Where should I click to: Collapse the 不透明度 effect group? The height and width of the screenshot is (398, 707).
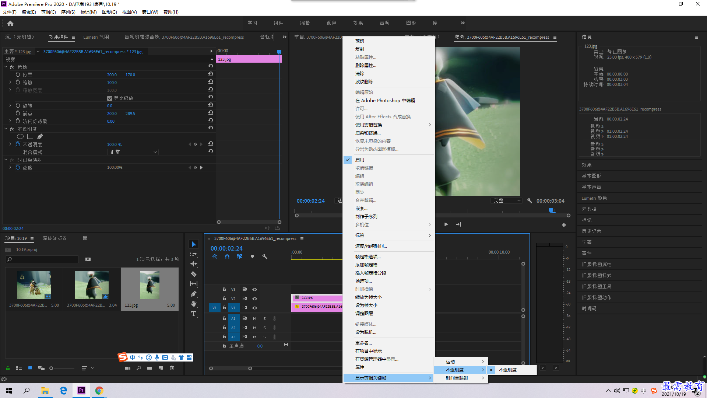(x=6, y=129)
